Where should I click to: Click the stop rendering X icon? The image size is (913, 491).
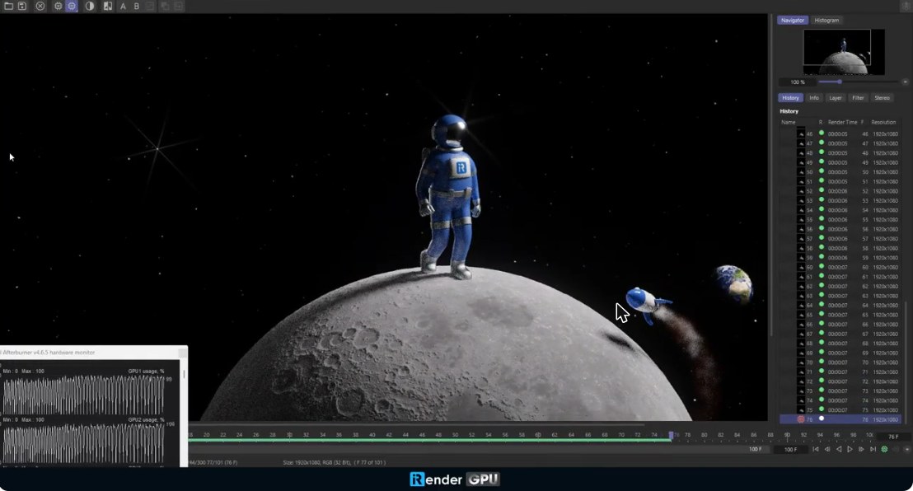(x=40, y=6)
